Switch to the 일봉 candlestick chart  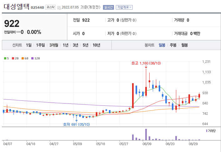coord(162,45)
